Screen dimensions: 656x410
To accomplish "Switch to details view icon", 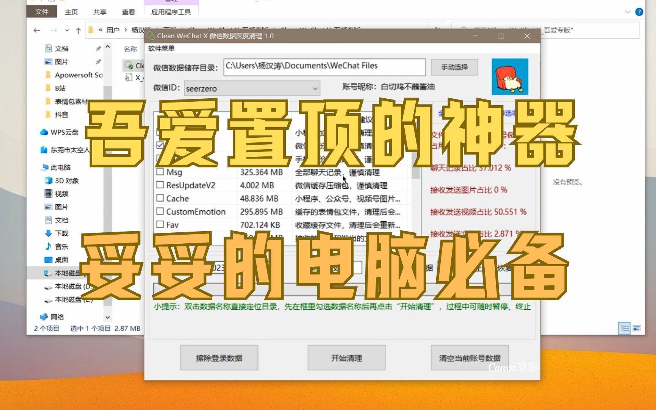I will 624,328.
